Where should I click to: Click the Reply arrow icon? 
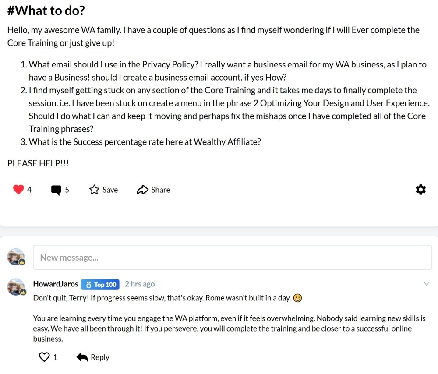(82, 357)
